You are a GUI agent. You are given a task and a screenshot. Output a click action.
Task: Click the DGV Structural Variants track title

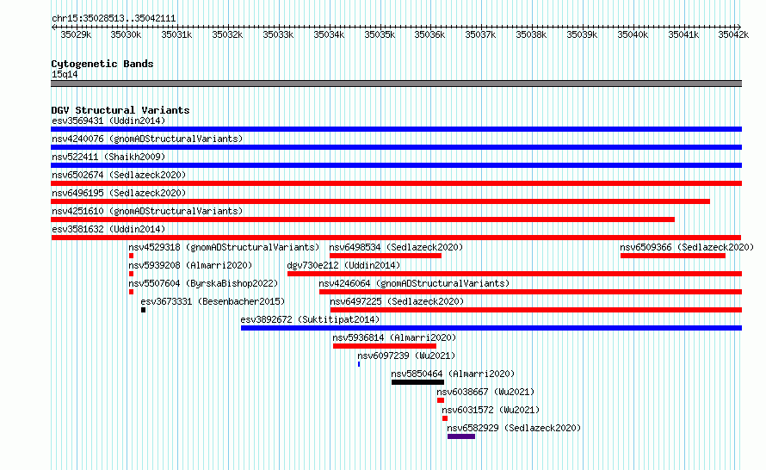120,110
